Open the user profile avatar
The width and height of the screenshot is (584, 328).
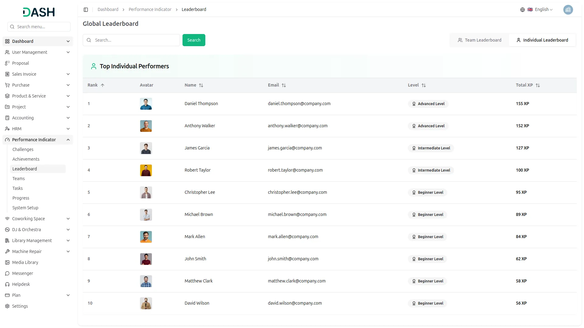click(568, 10)
